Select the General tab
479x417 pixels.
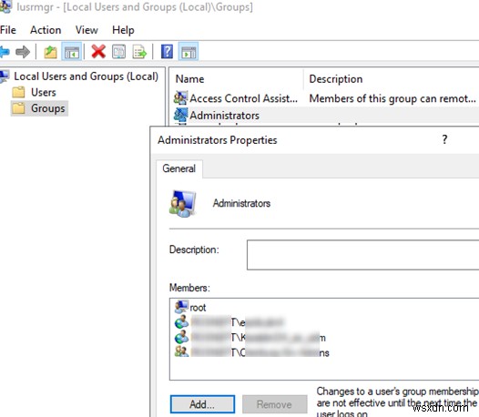[179, 168]
